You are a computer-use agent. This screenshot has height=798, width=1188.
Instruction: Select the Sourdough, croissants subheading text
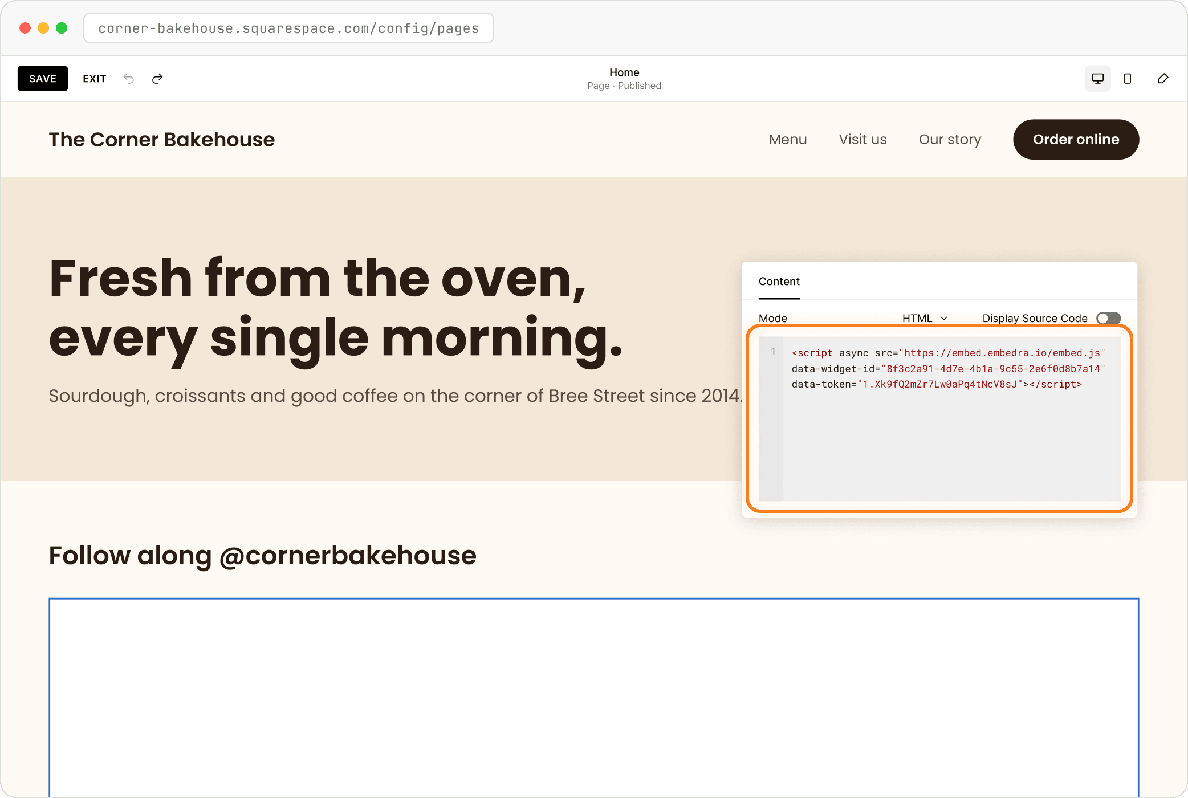pyautogui.click(x=396, y=396)
